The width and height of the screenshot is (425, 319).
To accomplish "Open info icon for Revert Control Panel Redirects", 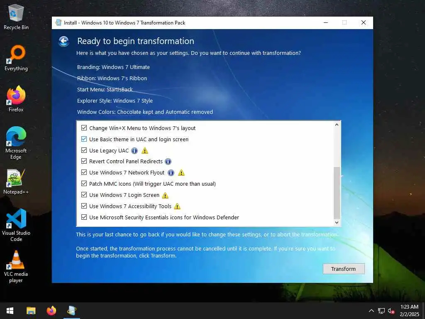I will pyautogui.click(x=168, y=162).
